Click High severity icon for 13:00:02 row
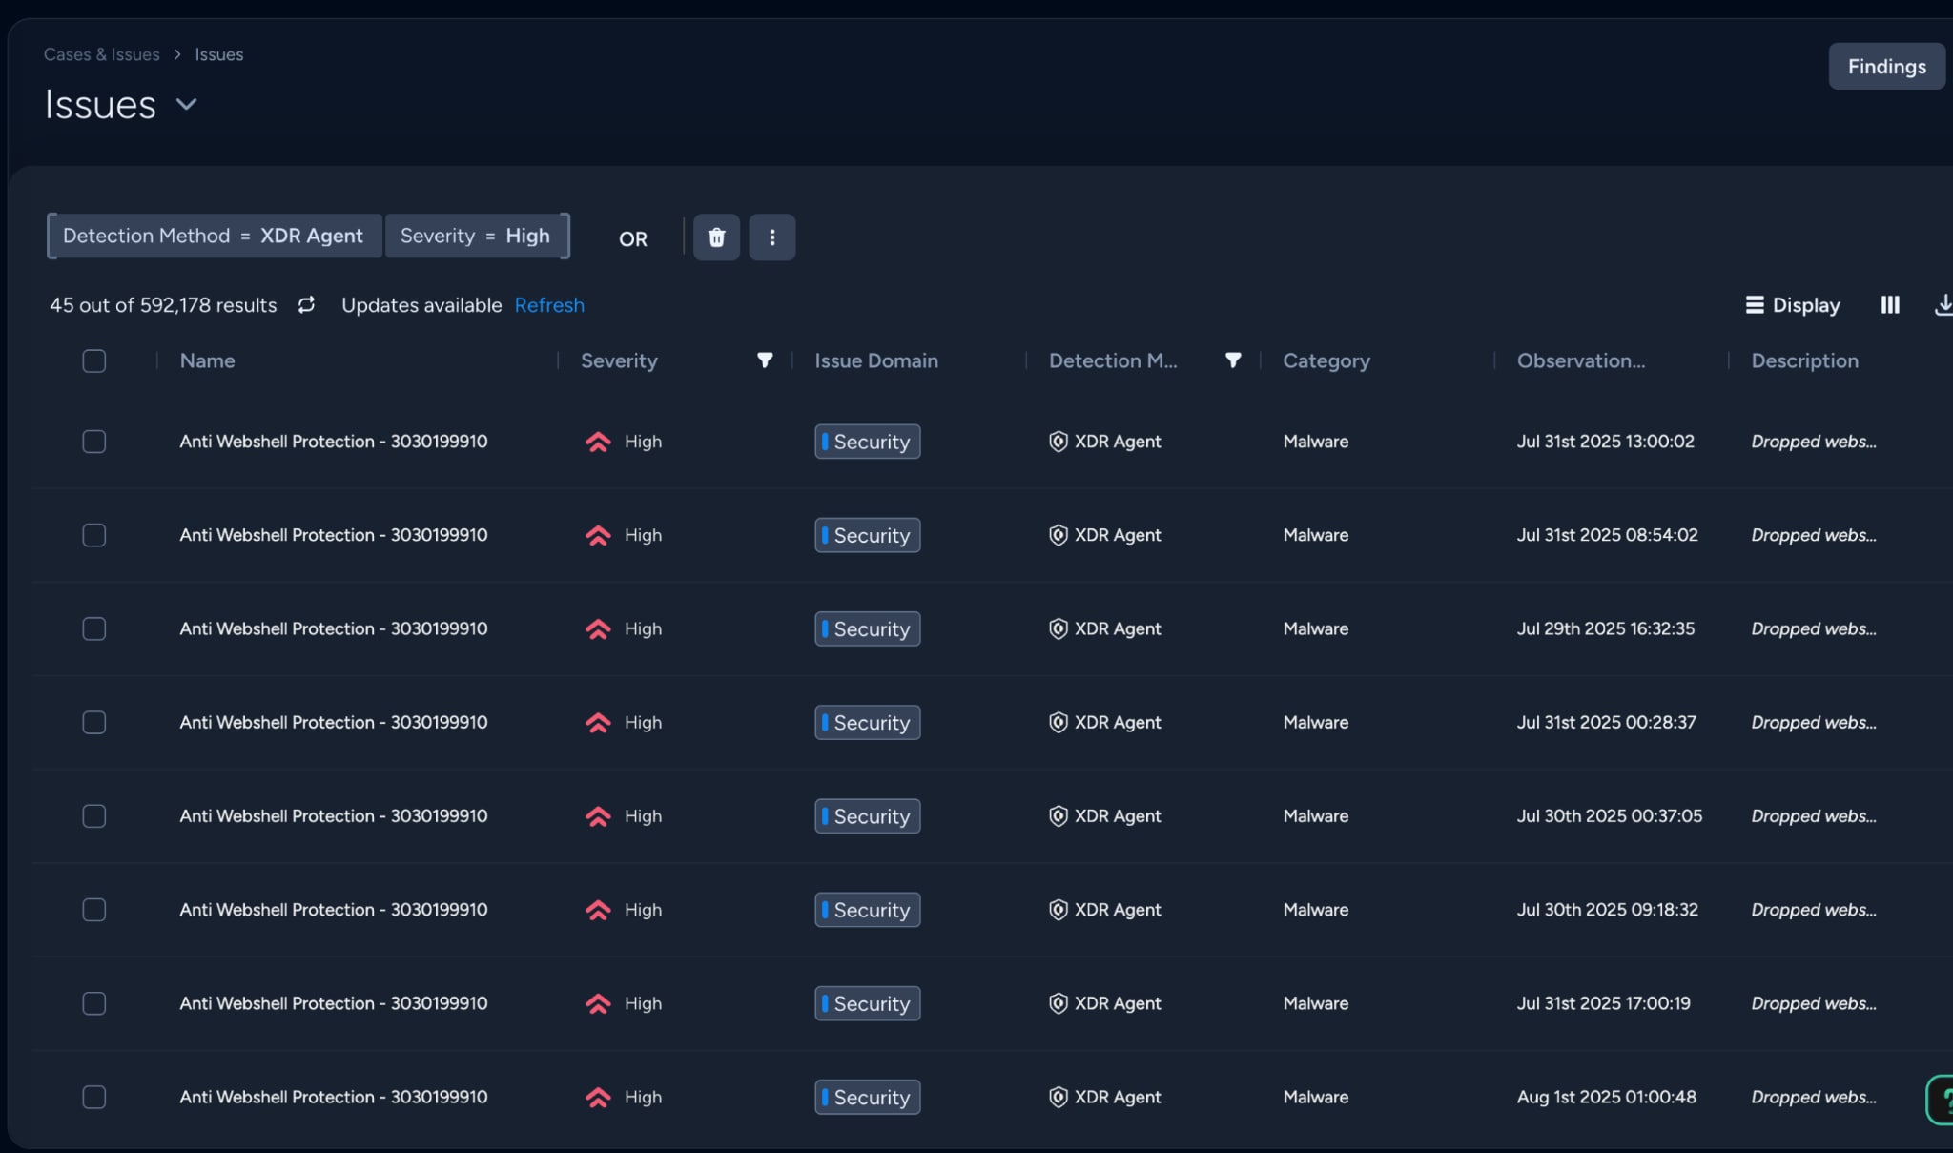The height and width of the screenshot is (1153, 1953). [x=598, y=442]
